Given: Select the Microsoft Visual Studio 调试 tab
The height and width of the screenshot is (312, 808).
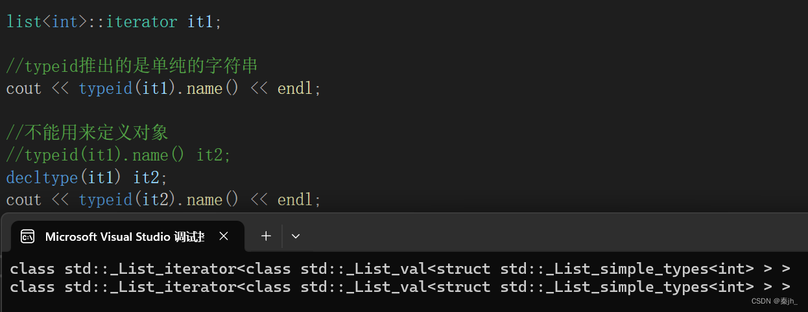Looking at the screenshot, I should pos(125,236).
